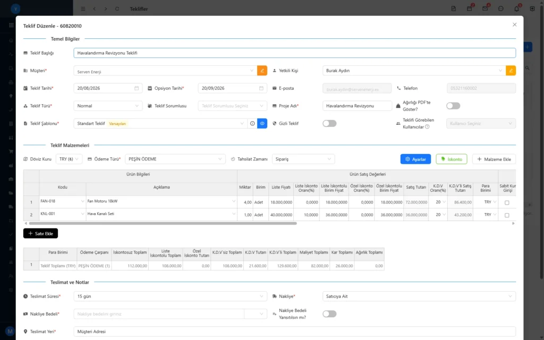
Task: Click the chat bubble icon in top bar
Action: [x=500, y=8]
